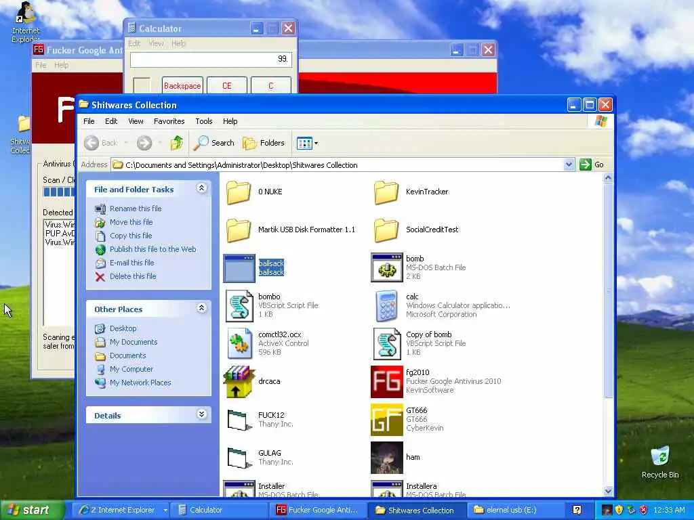Click the Search toolbar button
The width and height of the screenshot is (694, 520).
pos(213,143)
